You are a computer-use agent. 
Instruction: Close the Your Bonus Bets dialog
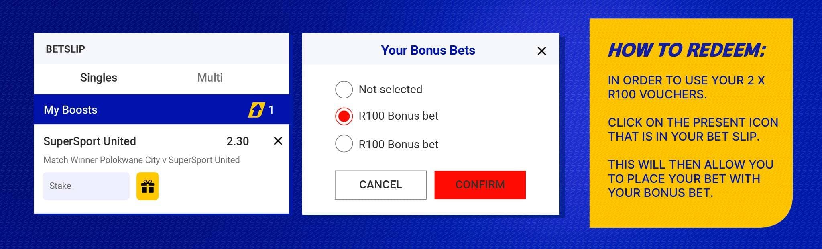[x=541, y=51]
